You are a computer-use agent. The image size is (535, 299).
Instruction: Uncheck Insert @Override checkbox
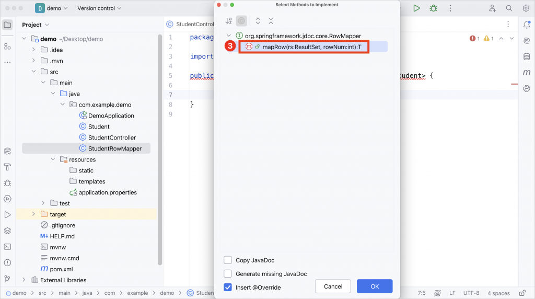pos(228,287)
